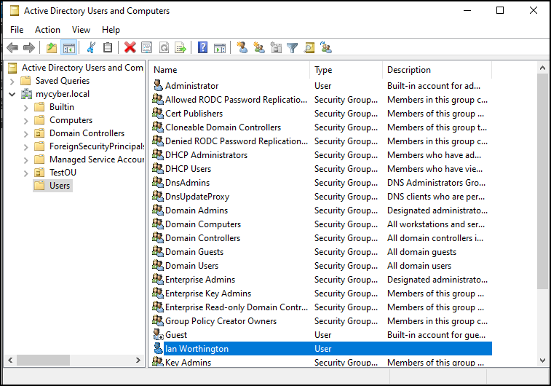The width and height of the screenshot is (551, 386).
Task: Select the DnsUpdateProxy group
Action: pos(197,197)
